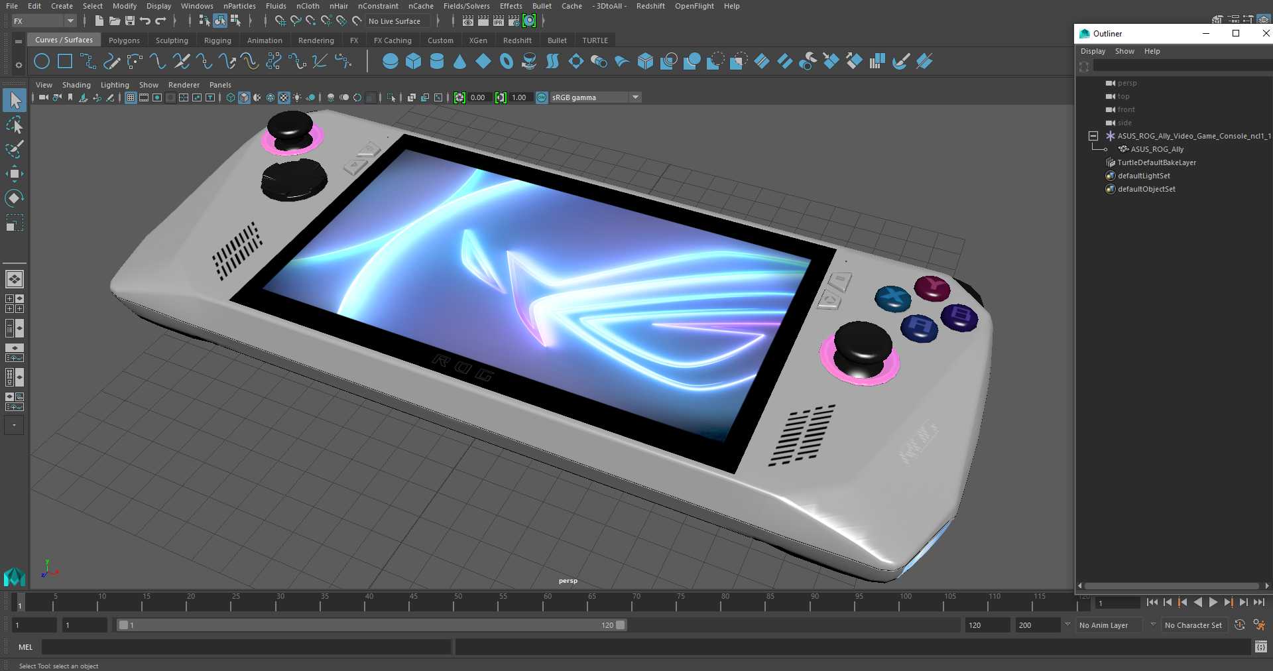Screen dimensions: 1273x671
Task: Create a NURBS square from shelf
Action: [65, 62]
